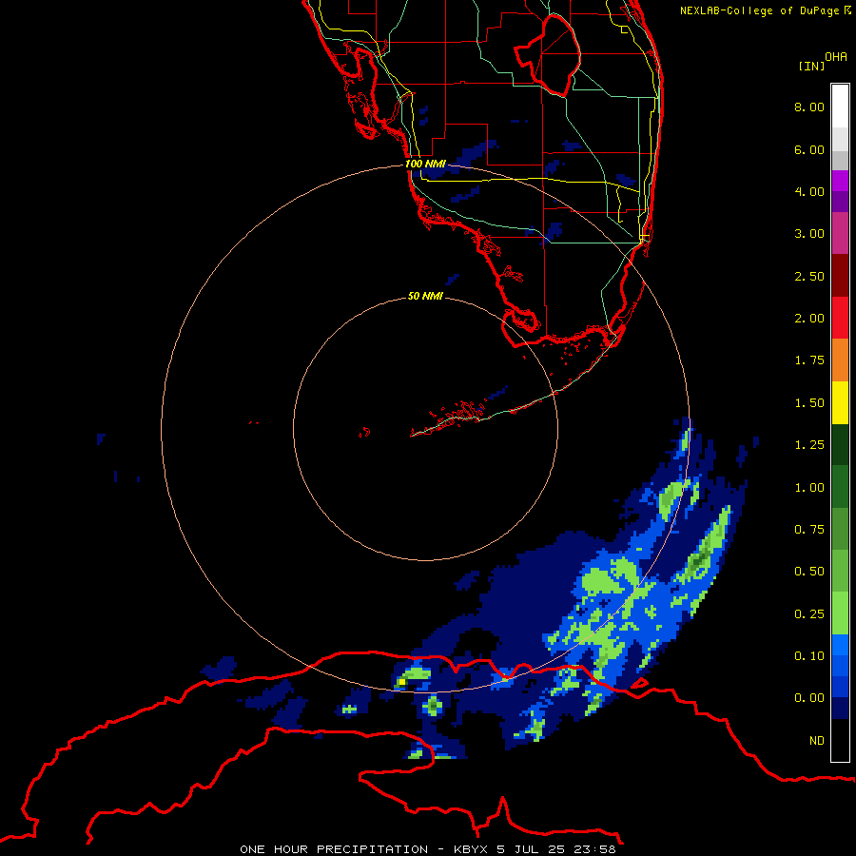Pick the darkest green swatch near 1.25
The width and height of the screenshot is (856, 856).
(x=840, y=445)
